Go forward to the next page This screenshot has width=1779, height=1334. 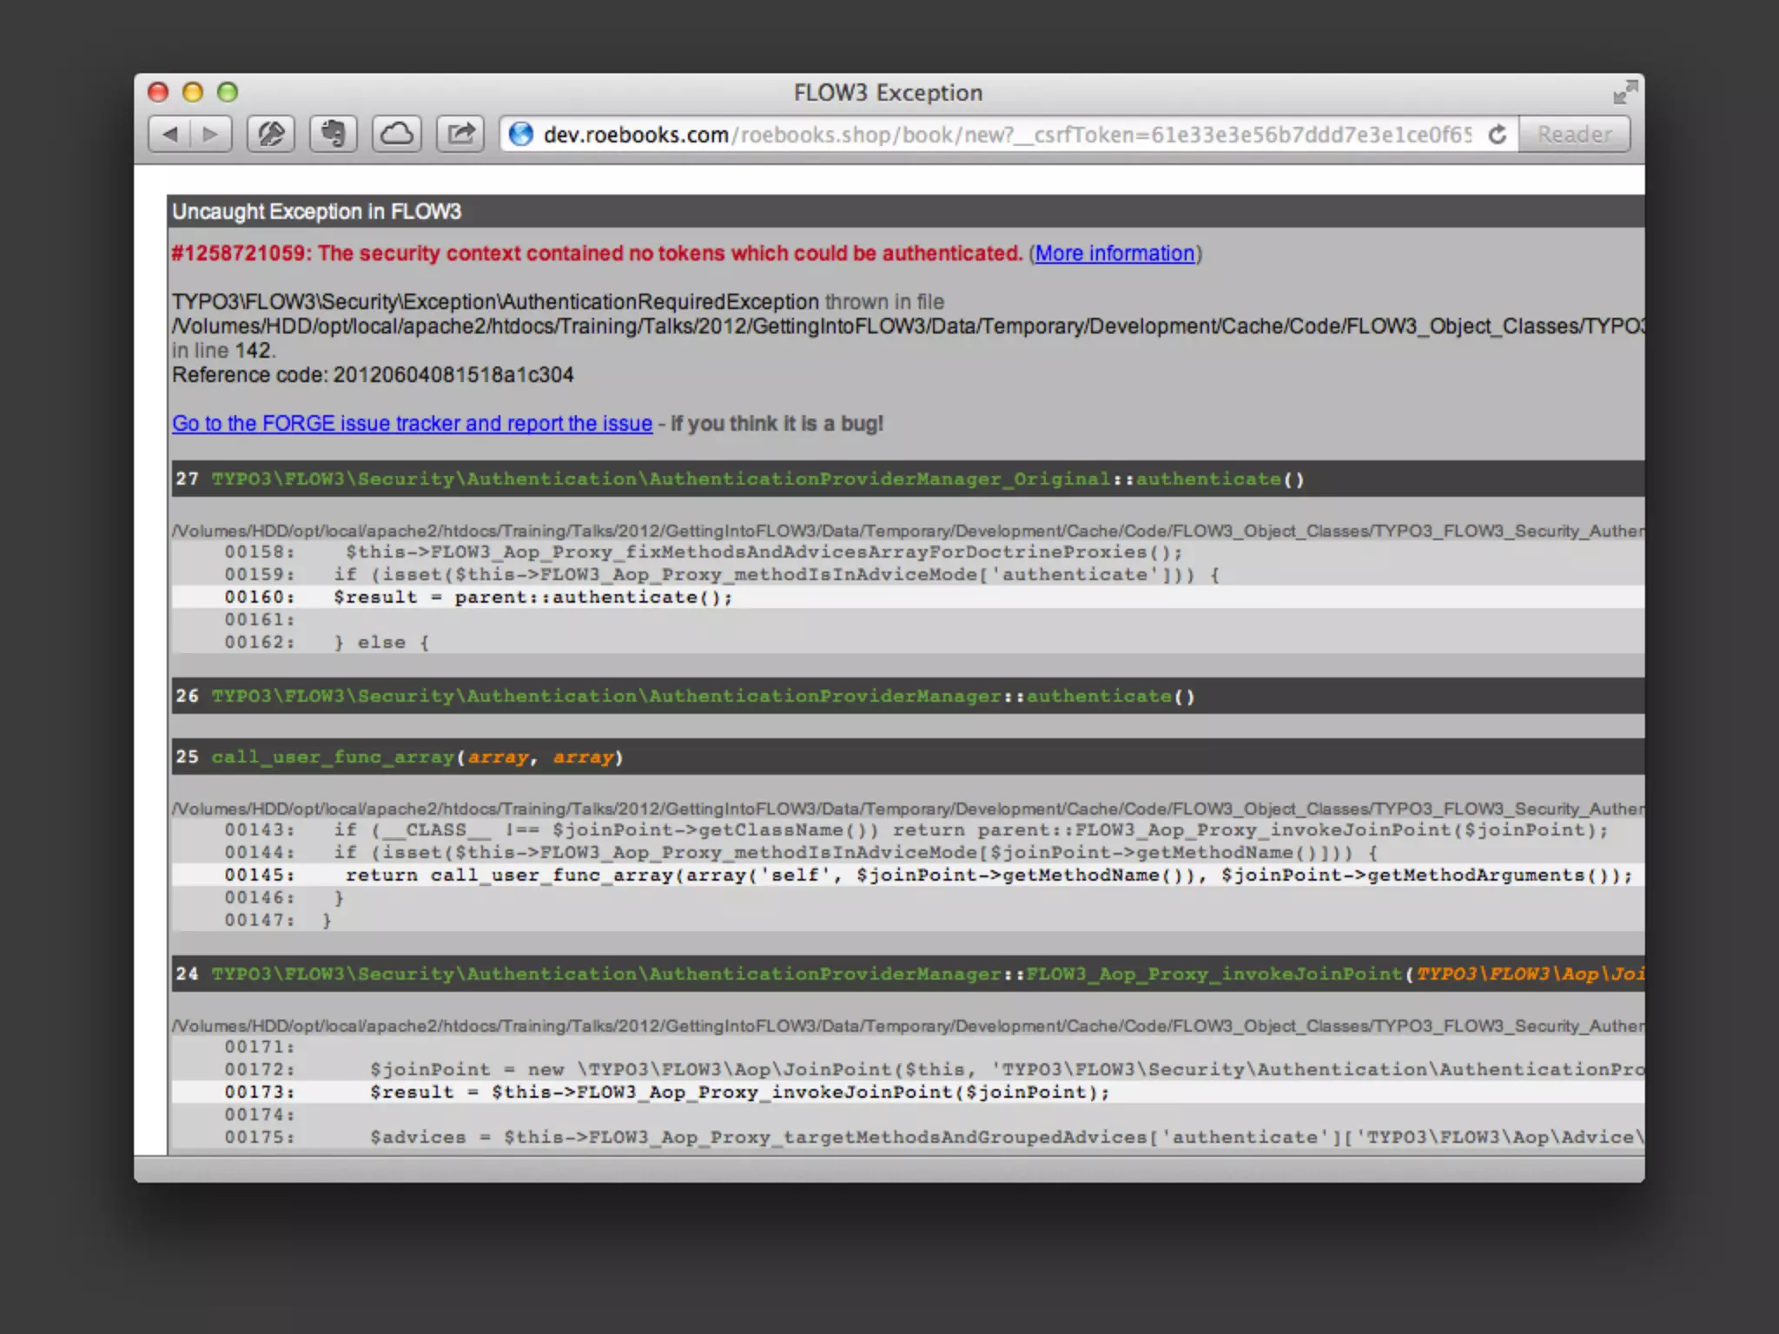point(210,135)
